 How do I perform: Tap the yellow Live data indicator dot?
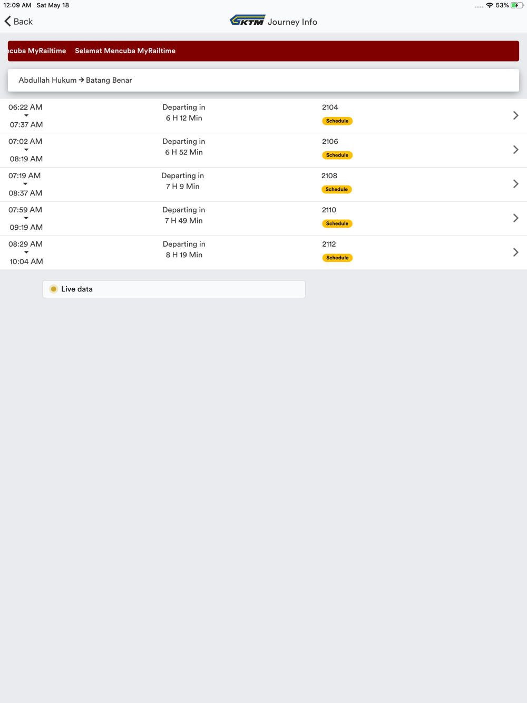click(x=53, y=289)
